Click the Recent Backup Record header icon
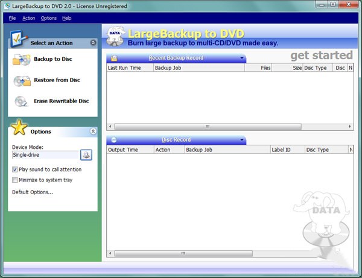 pyautogui.click(x=114, y=58)
